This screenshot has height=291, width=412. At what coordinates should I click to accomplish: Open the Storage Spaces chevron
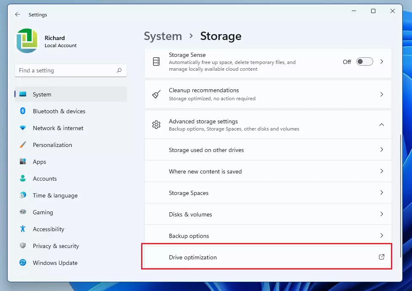pyautogui.click(x=382, y=192)
